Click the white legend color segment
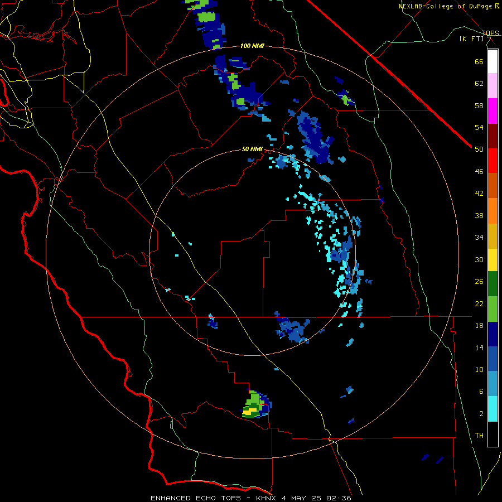Image resolution: width=502 pixels, height=502 pixels. point(493,61)
